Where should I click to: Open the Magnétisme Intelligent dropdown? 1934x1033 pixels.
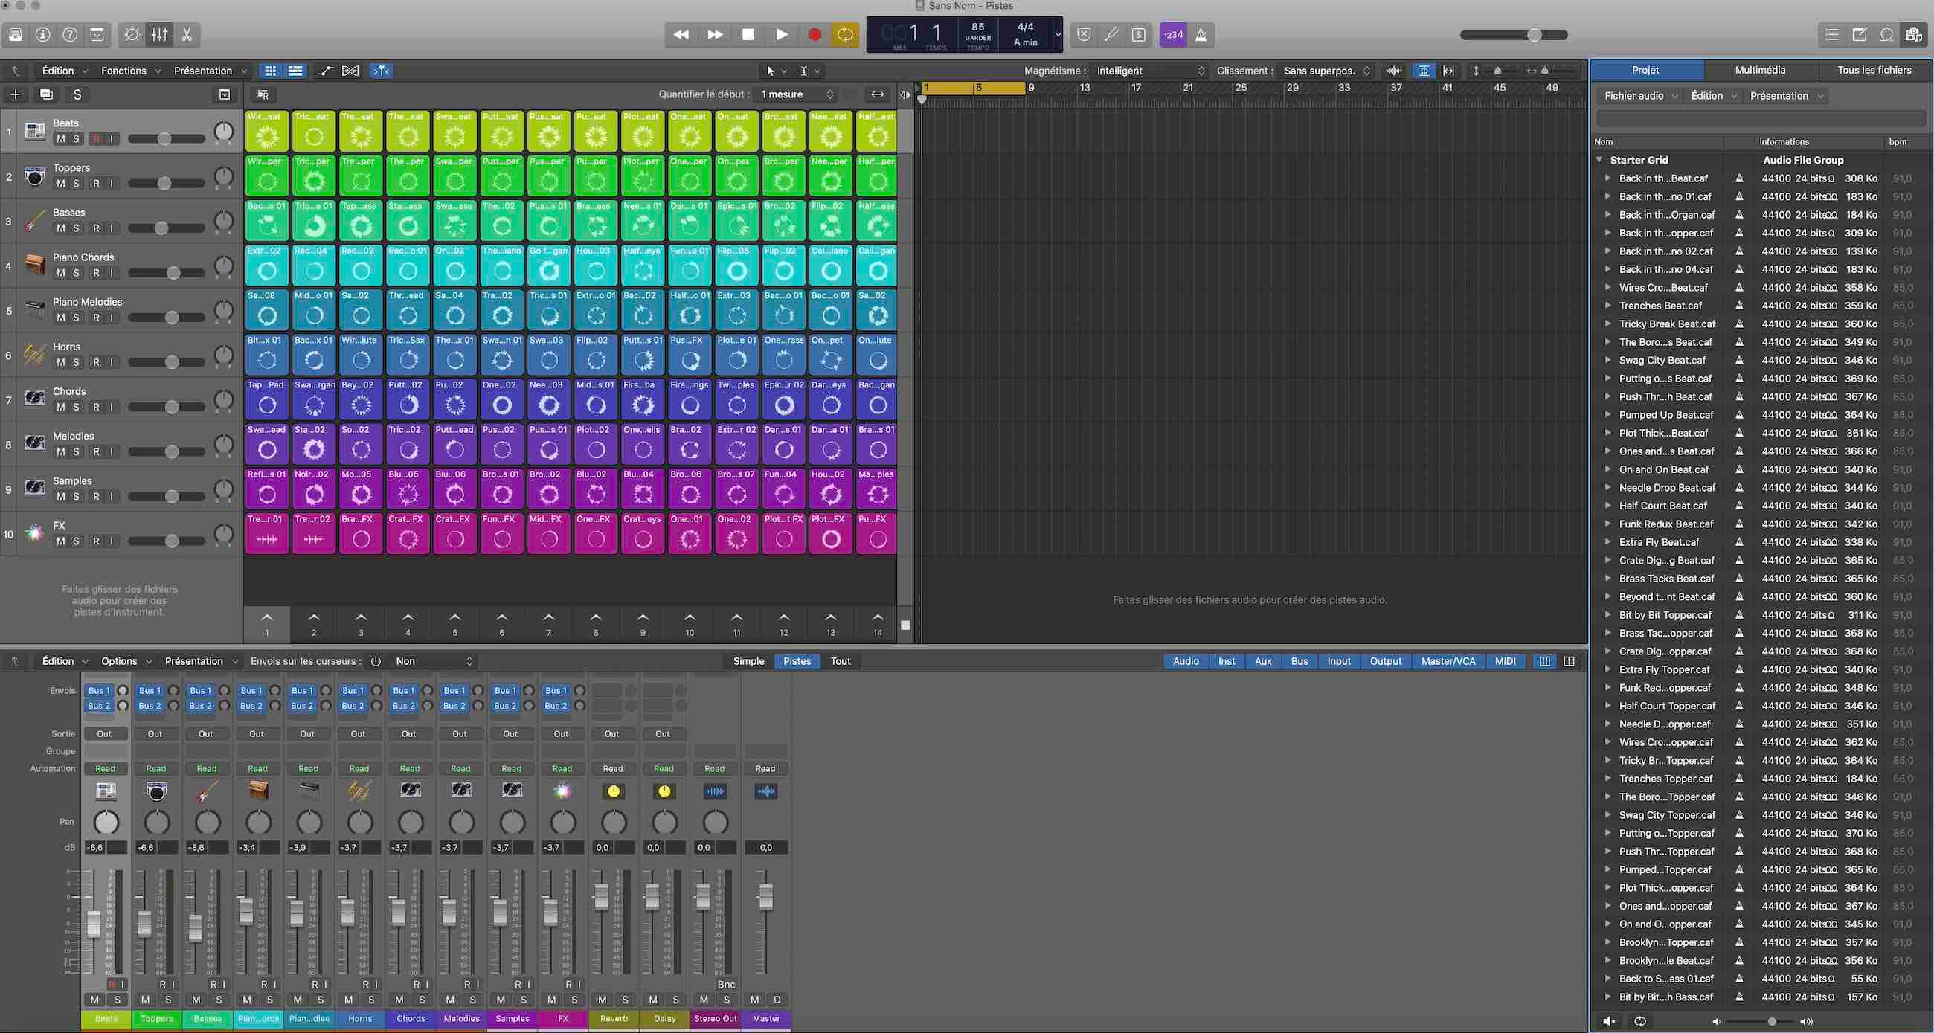tap(1149, 71)
